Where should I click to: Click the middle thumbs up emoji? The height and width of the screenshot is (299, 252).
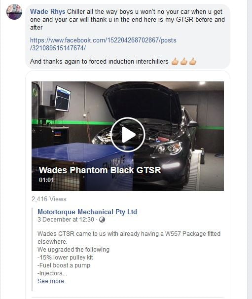184,61
